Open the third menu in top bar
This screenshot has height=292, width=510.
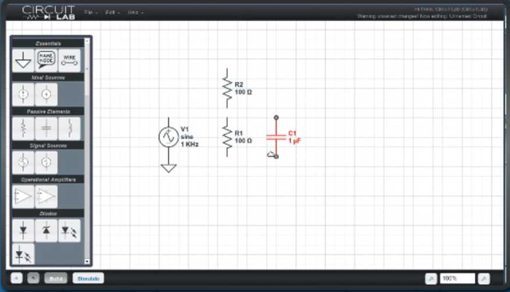coord(135,12)
